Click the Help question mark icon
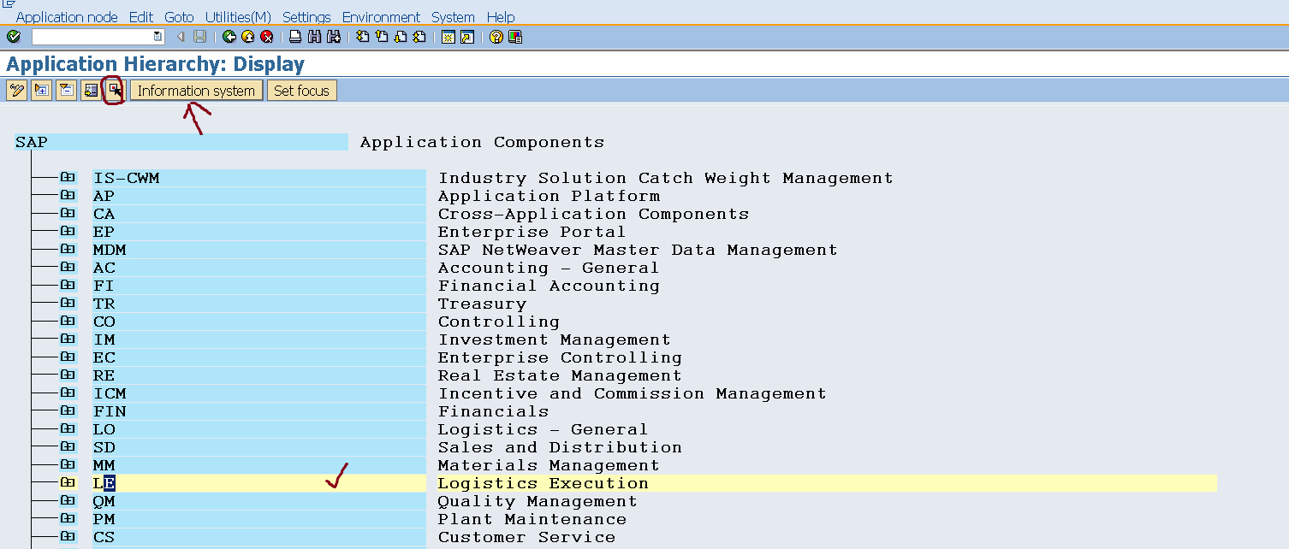The height and width of the screenshot is (549, 1289). (x=495, y=37)
